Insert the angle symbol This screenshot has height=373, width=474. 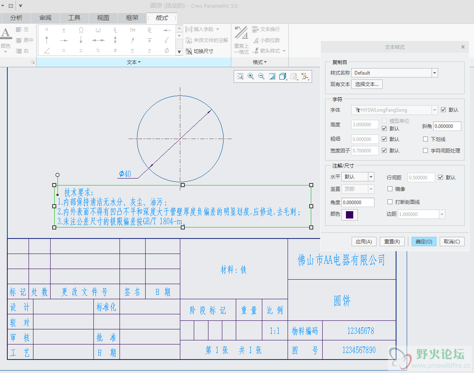click(47, 51)
